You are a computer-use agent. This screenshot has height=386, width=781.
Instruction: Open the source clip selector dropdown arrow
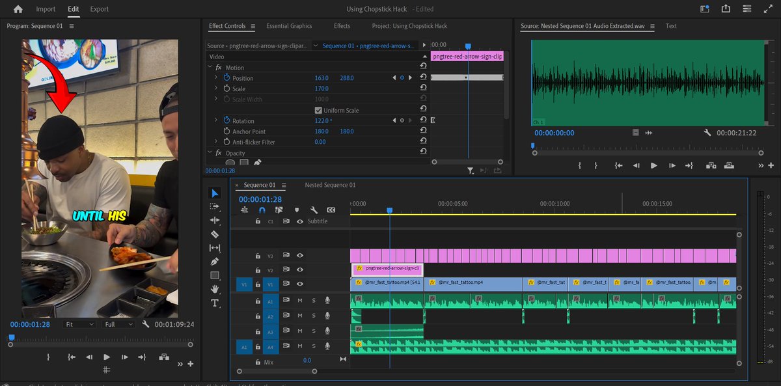pyautogui.click(x=316, y=46)
